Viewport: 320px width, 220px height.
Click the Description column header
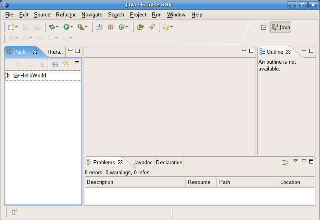[100, 182]
